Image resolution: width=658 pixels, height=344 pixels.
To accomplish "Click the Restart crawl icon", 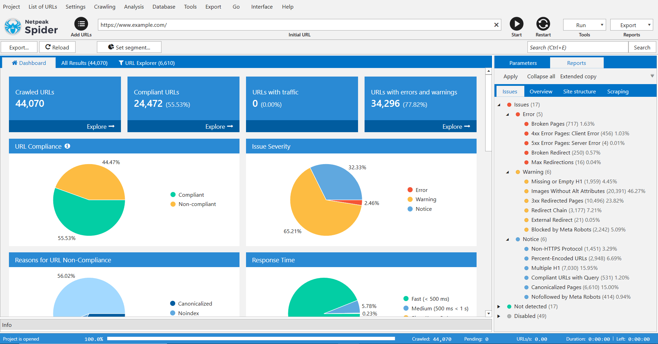I will click(x=543, y=24).
